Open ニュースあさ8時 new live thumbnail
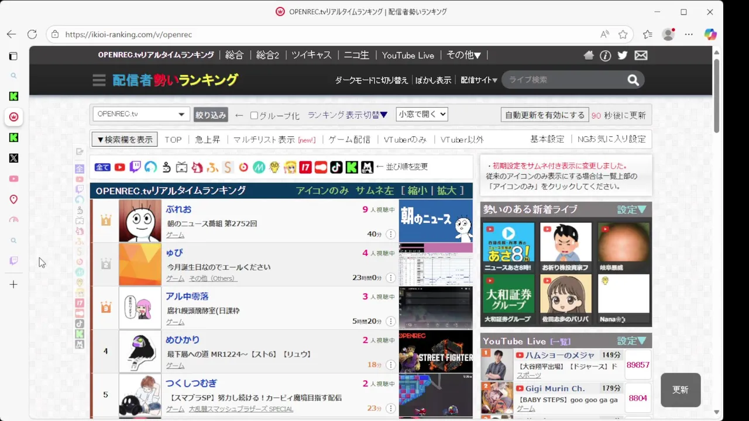This screenshot has width=749, height=421. (x=509, y=247)
